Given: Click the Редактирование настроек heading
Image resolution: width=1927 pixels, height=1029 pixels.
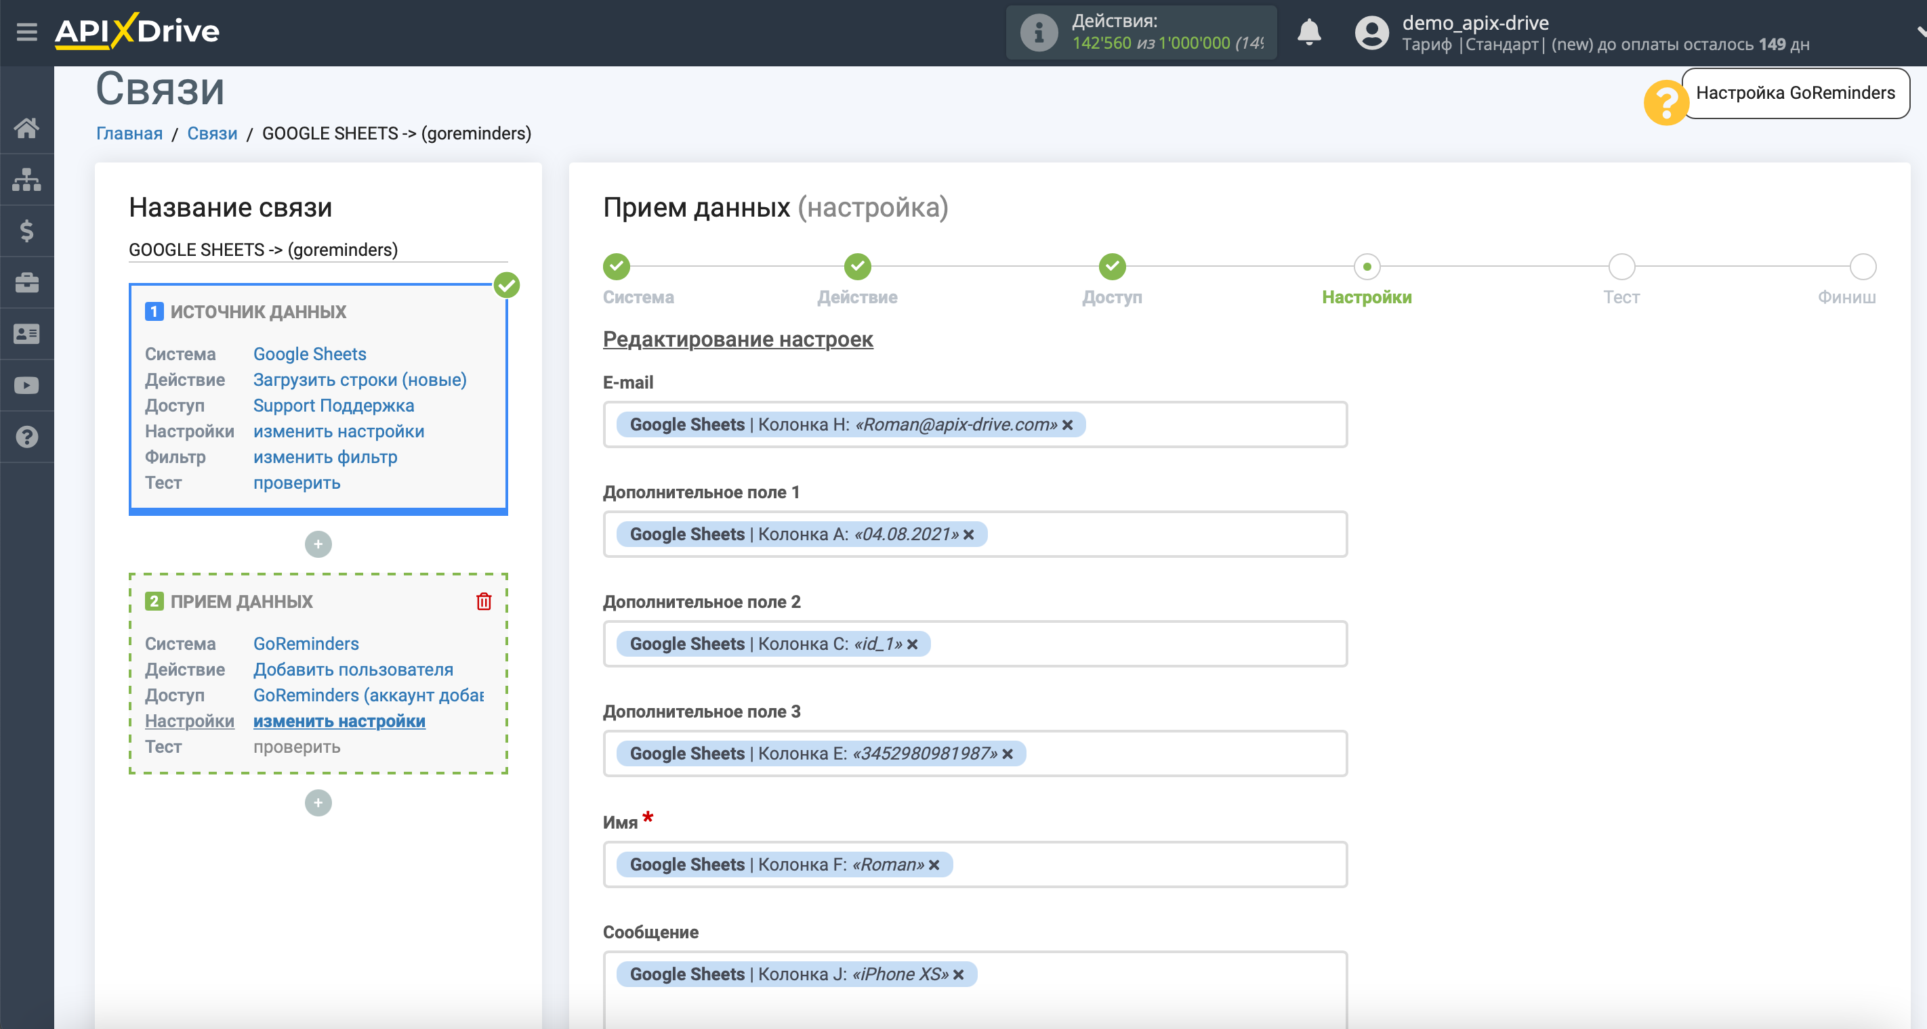Looking at the screenshot, I should [738, 339].
